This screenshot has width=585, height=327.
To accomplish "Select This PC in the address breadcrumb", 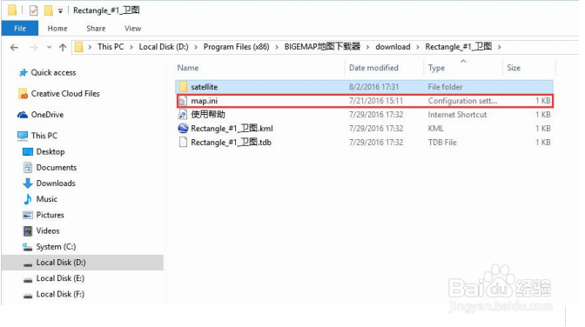I will (x=111, y=47).
